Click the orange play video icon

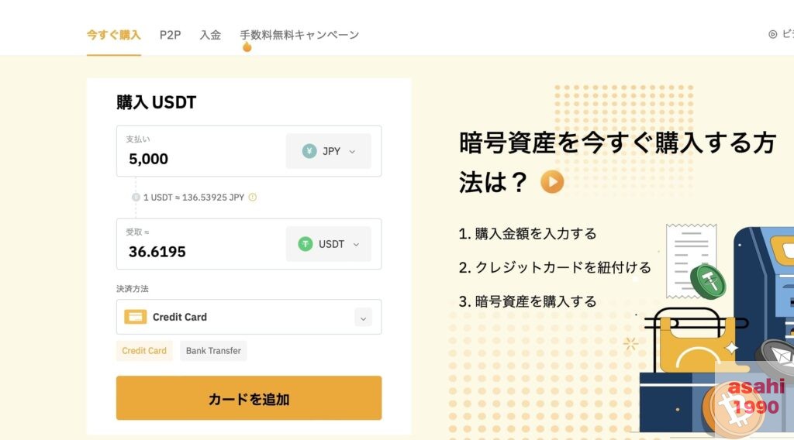[x=552, y=181]
